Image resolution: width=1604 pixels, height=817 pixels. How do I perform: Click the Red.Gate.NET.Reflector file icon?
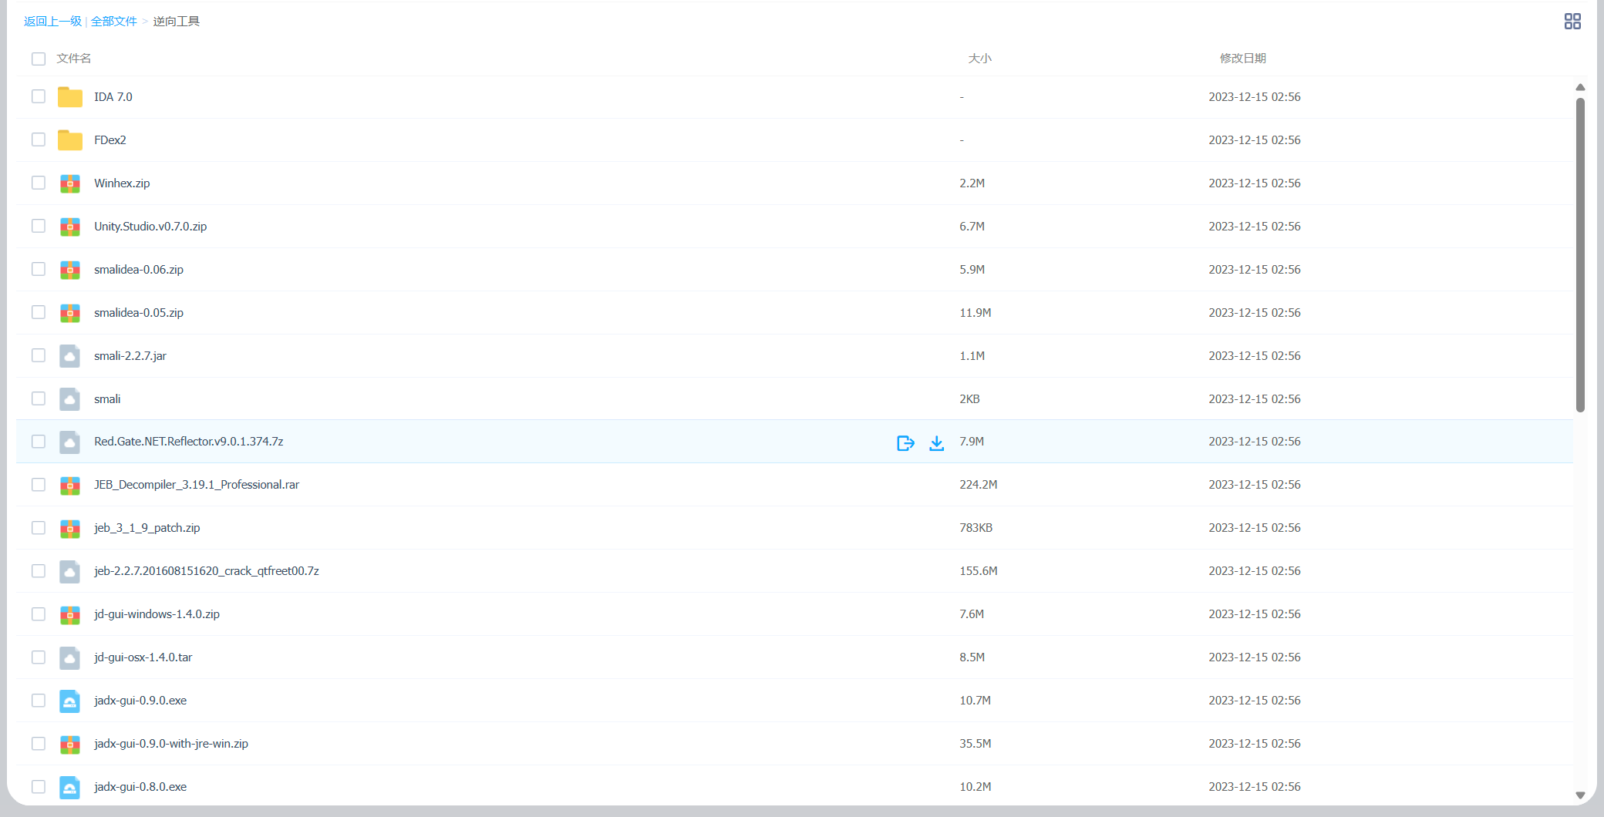(x=70, y=442)
